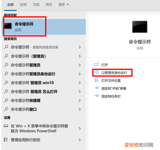Click the taskbar icon beside Win + X setting

pyautogui.click(x=6, y=126)
